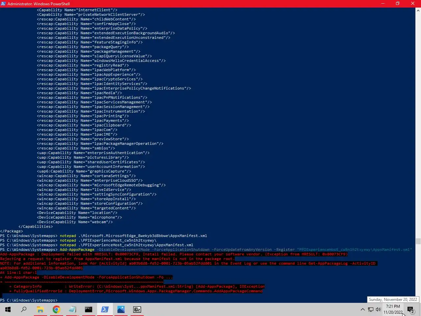The image size is (421, 316).
Task: Open the Windows Start menu
Action: [8, 309]
